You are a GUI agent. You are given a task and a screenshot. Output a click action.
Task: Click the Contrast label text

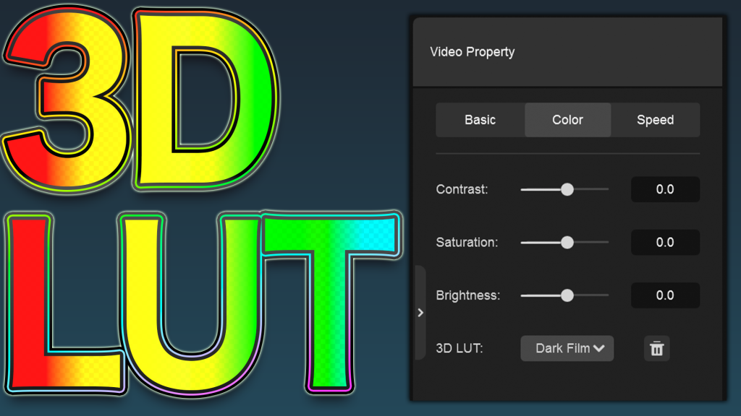click(x=462, y=189)
